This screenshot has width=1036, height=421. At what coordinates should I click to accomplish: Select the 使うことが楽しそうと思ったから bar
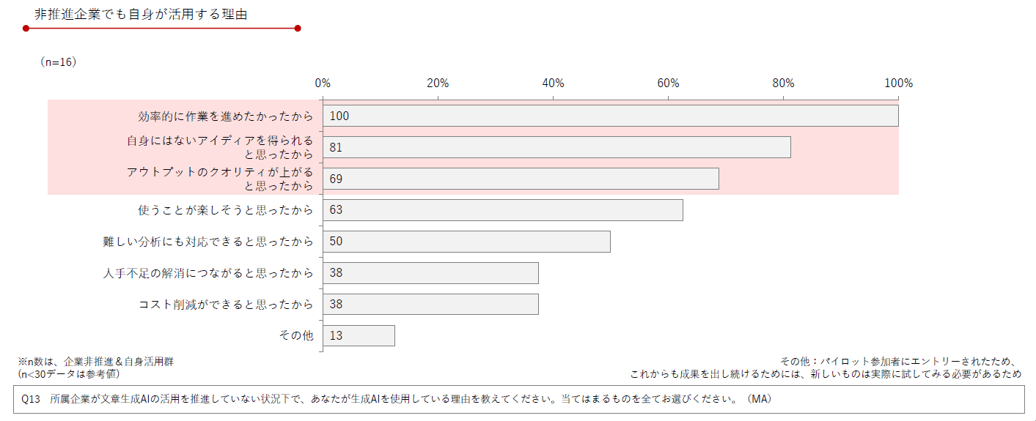[x=503, y=210]
